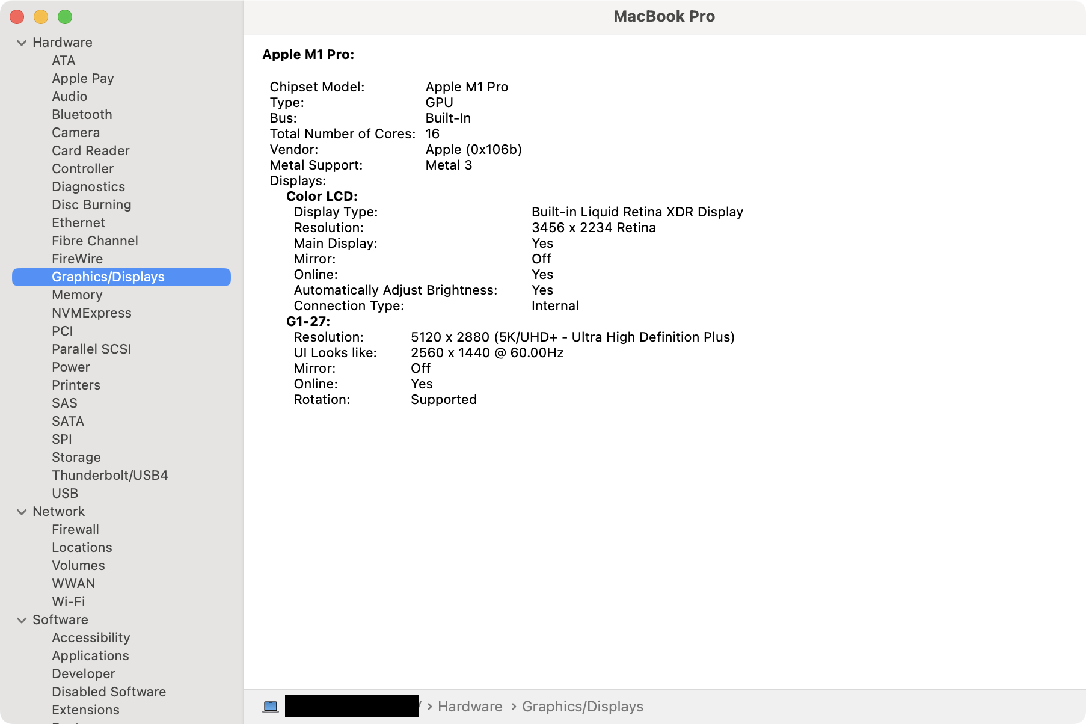The width and height of the screenshot is (1086, 724).
Task: Click the Apple M1 Pro heading
Action: coord(308,55)
